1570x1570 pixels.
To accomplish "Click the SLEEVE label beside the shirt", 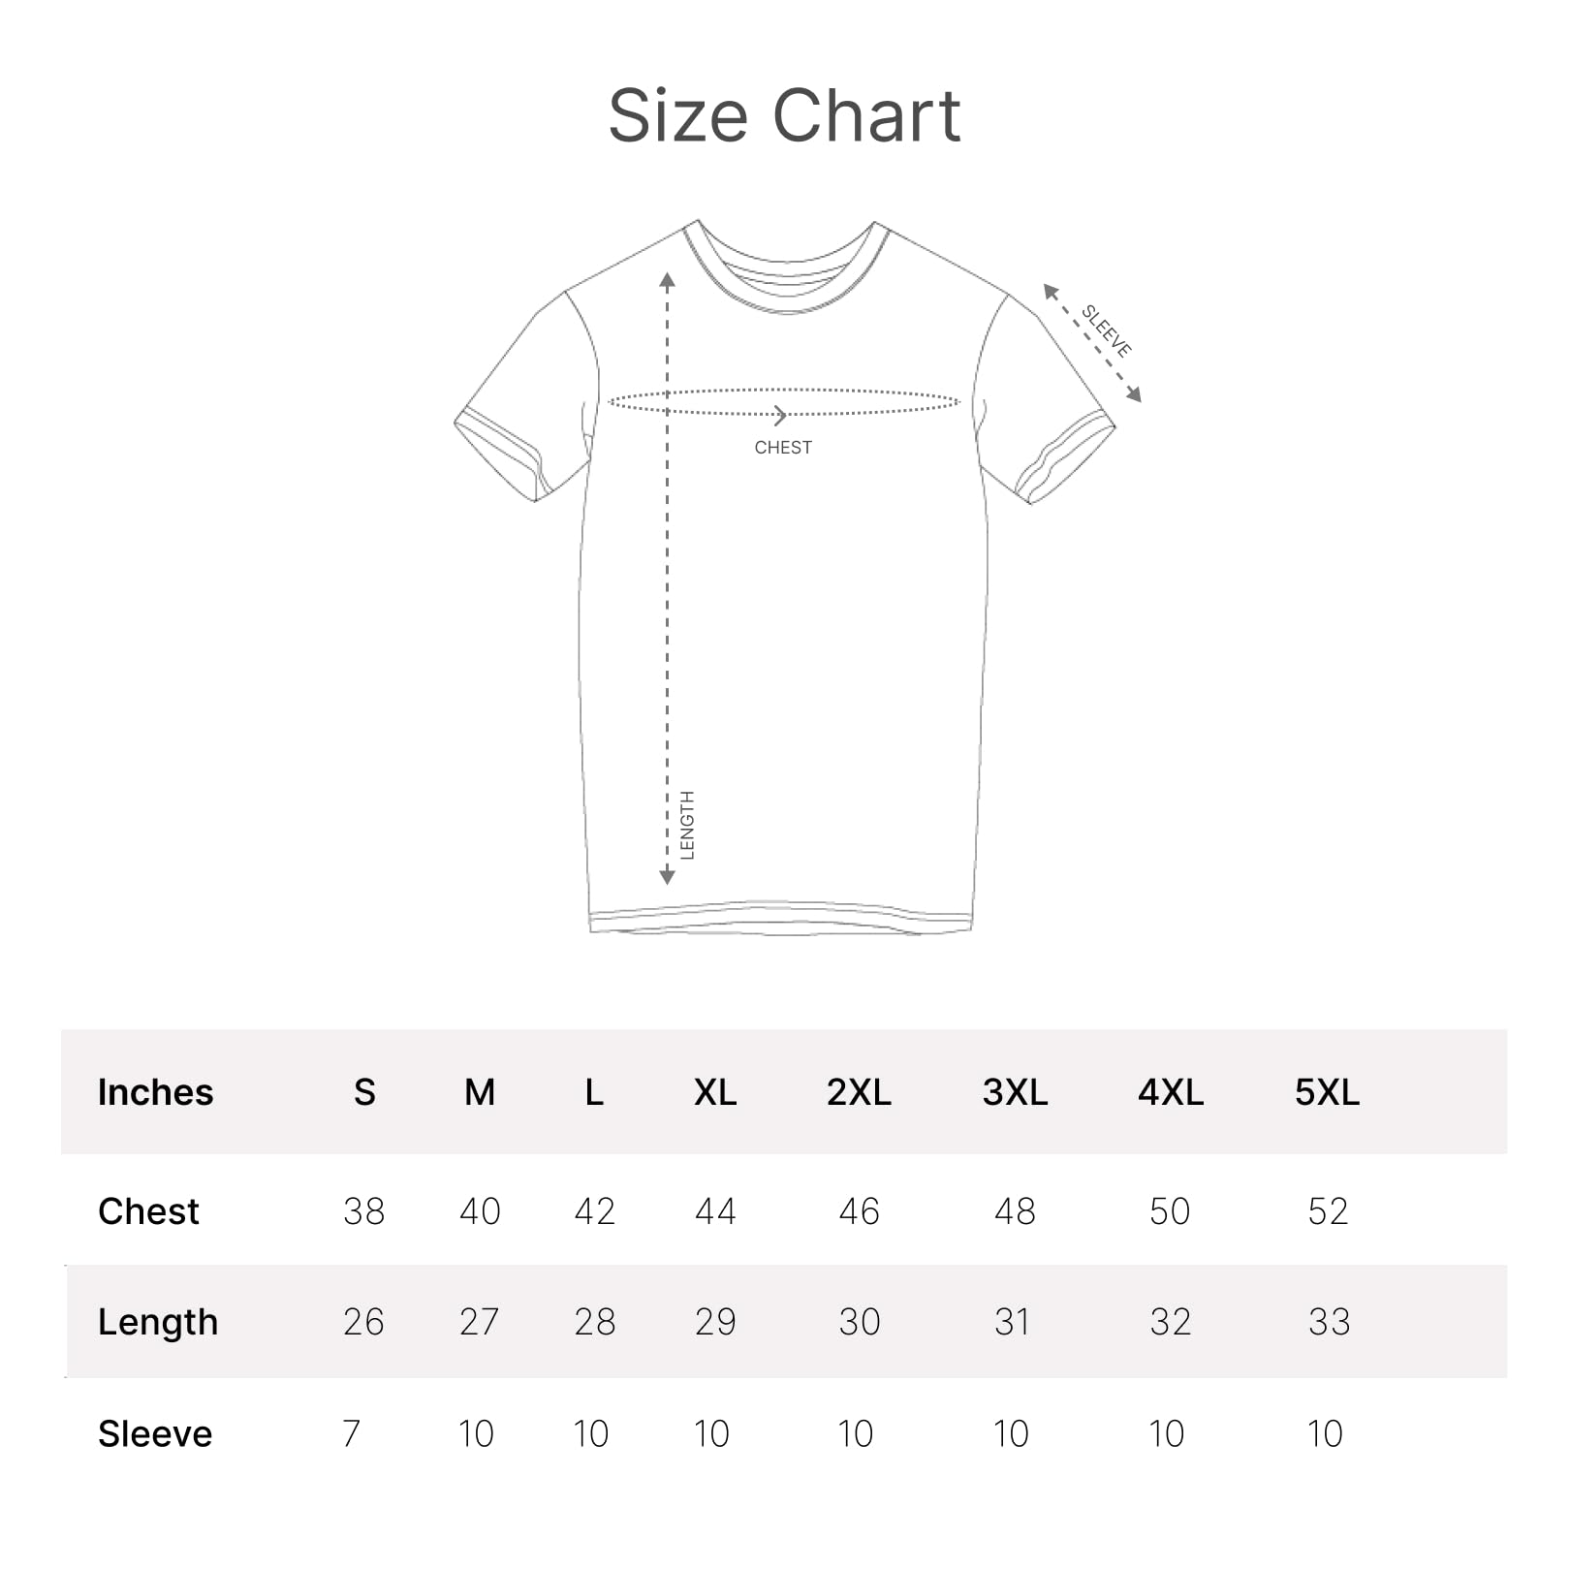I will (x=1107, y=330).
